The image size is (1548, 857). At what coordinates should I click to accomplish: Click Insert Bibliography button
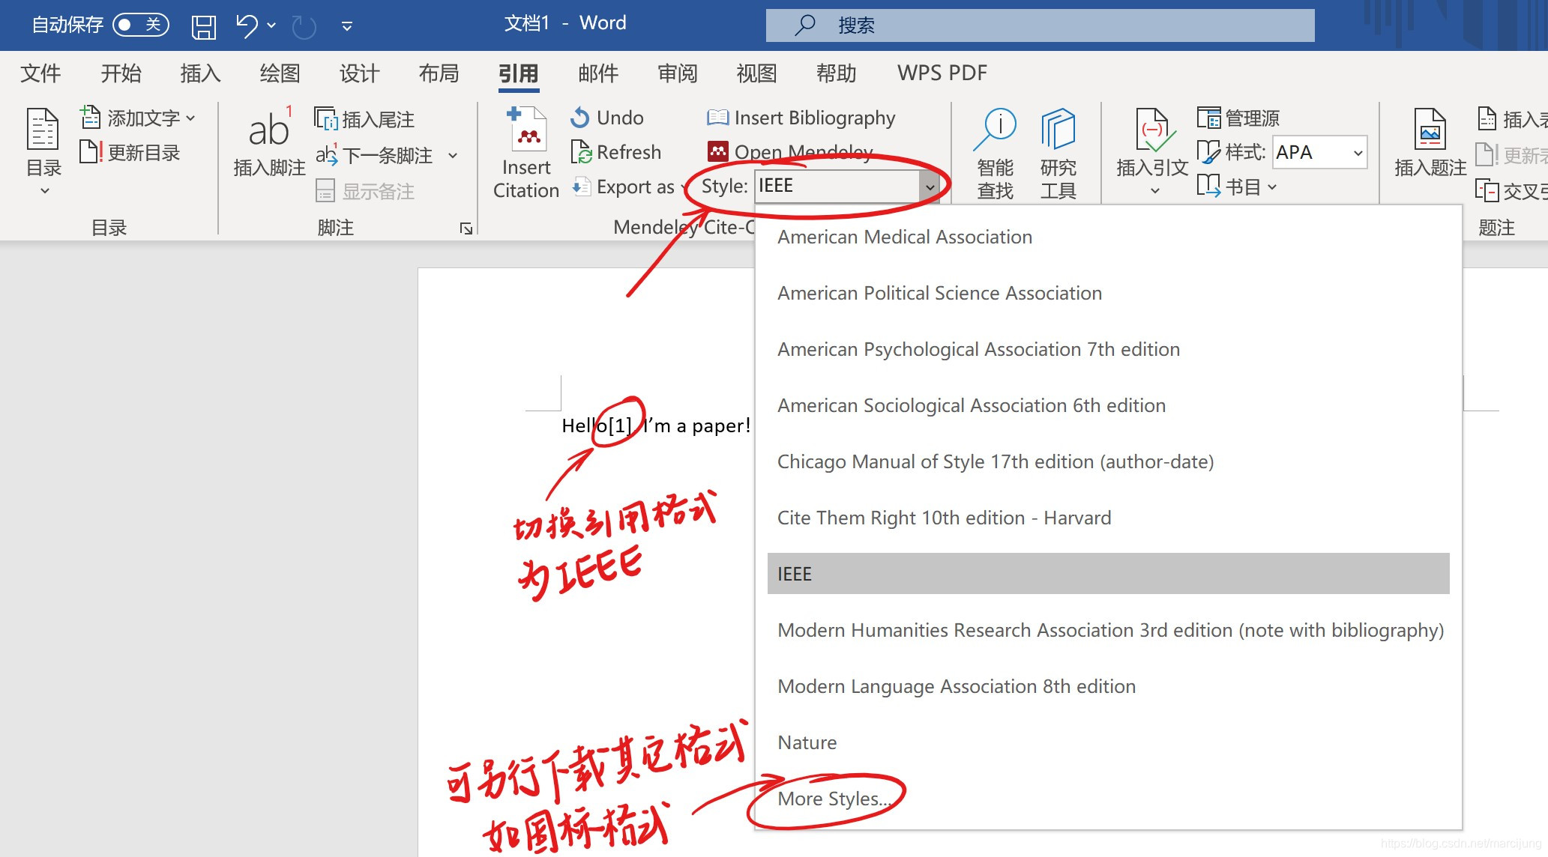[x=801, y=118]
